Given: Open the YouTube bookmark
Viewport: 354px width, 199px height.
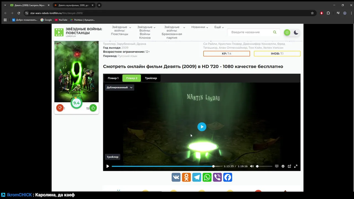Looking at the screenshot, I should [61, 20].
